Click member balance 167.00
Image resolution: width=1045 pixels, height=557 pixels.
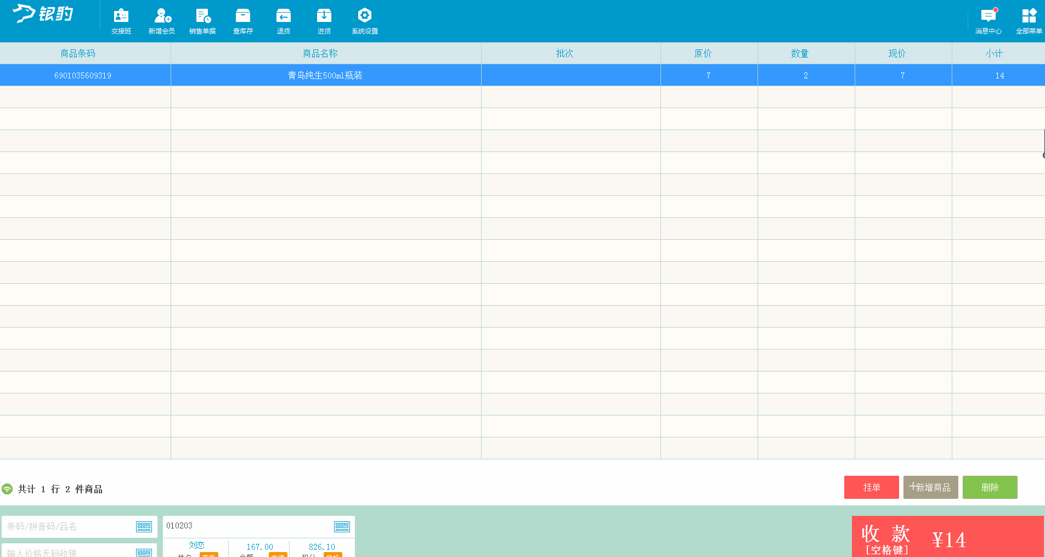coord(260,547)
